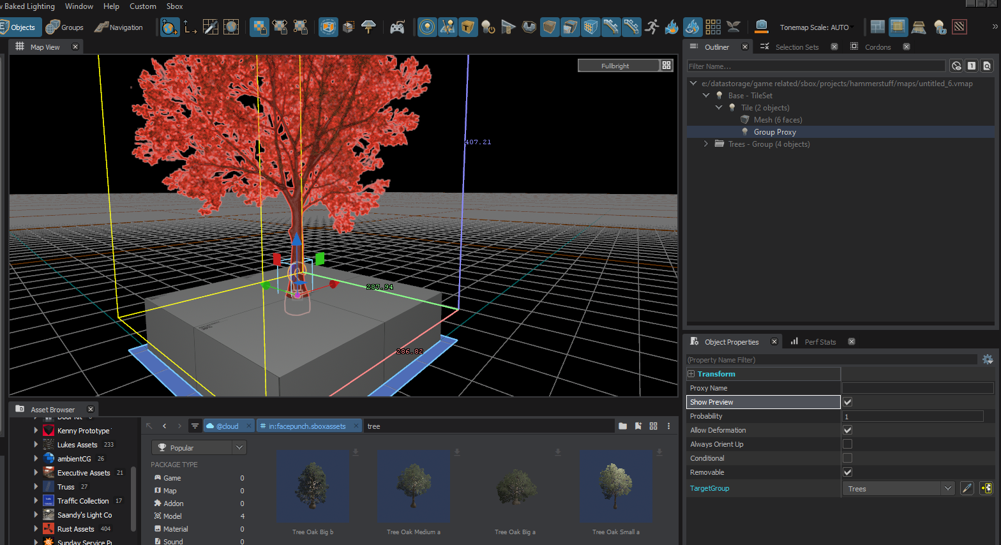Click the local axis L arrows icon

[x=190, y=27]
